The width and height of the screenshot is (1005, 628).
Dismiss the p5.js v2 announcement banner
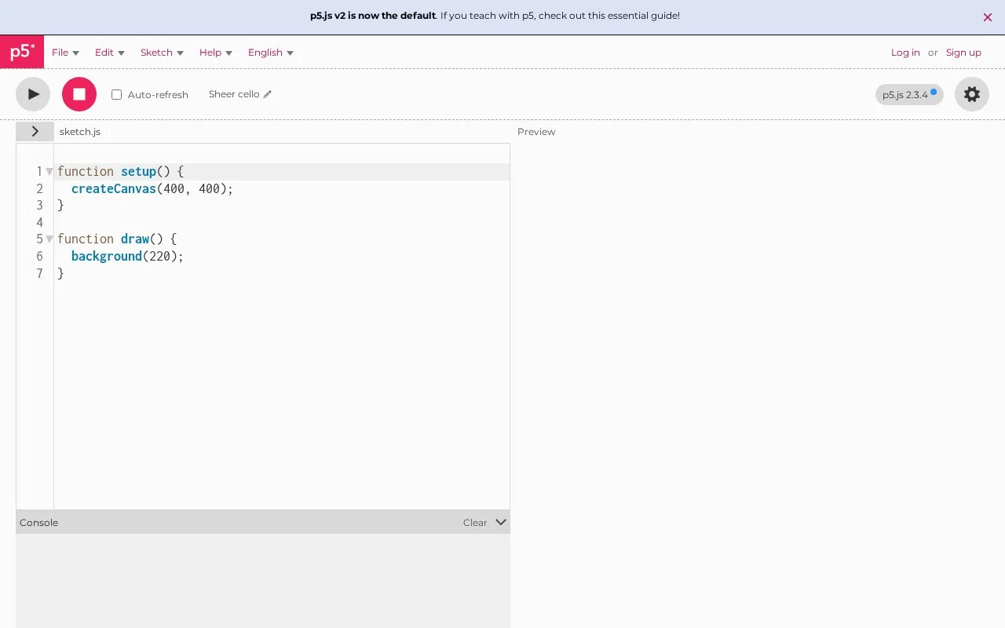tap(988, 16)
